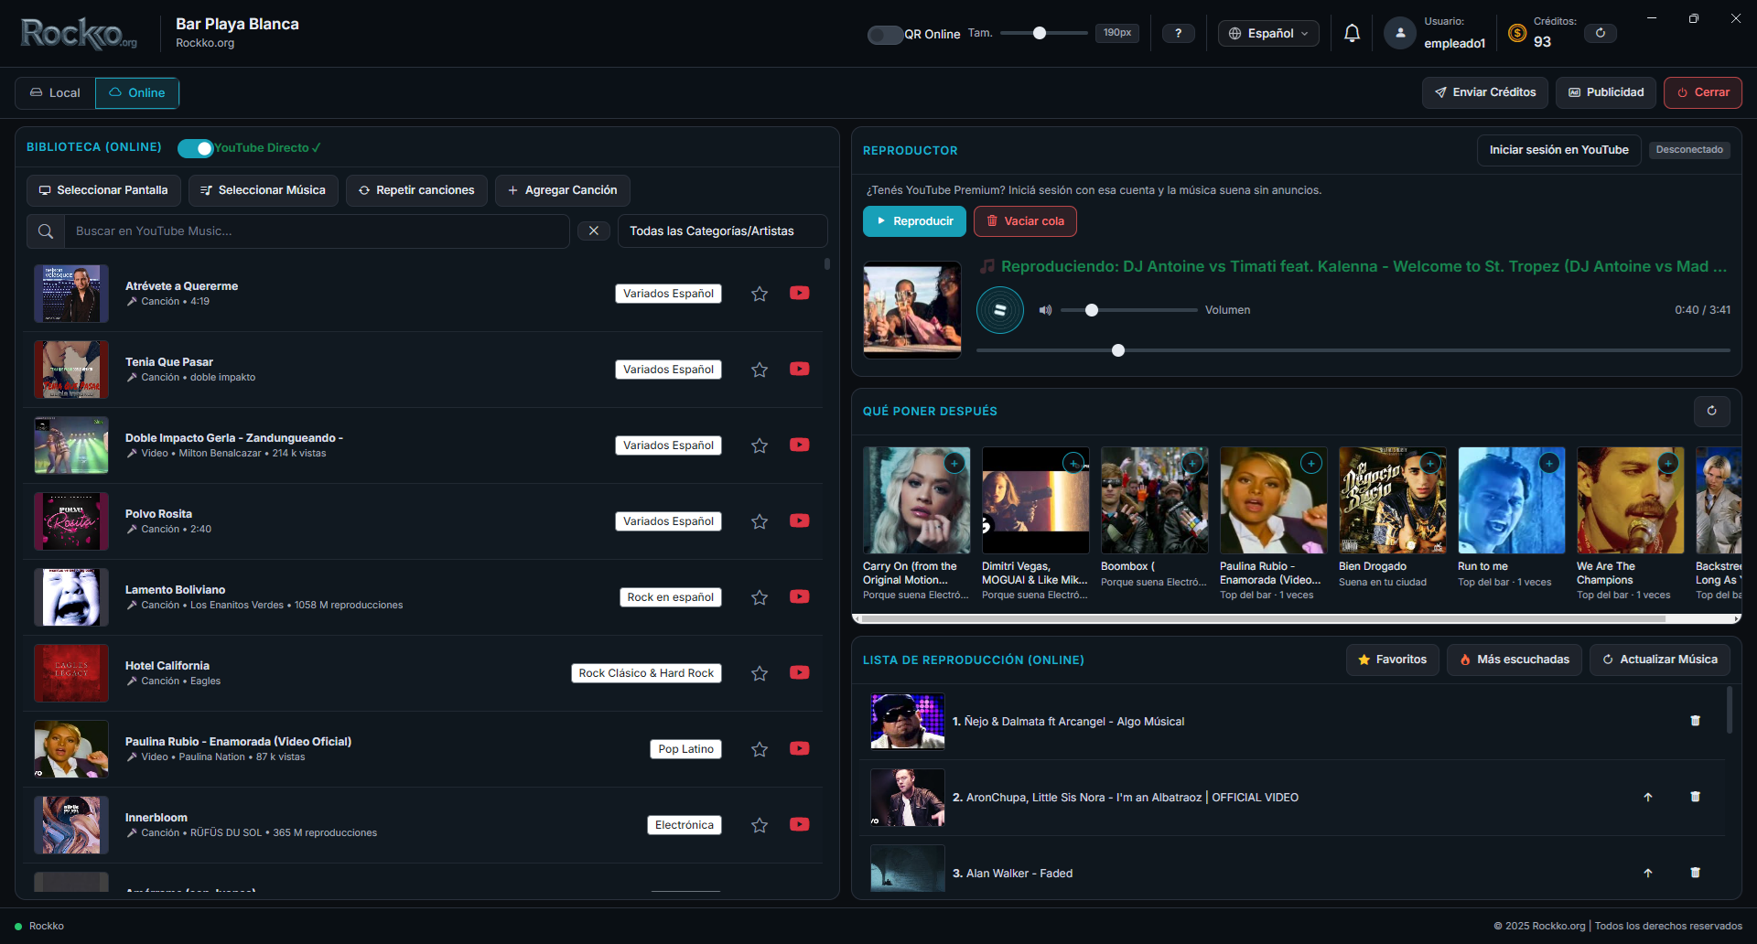Delete Ñejo & Dalmata from playlist

click(x=1695, y=721)
